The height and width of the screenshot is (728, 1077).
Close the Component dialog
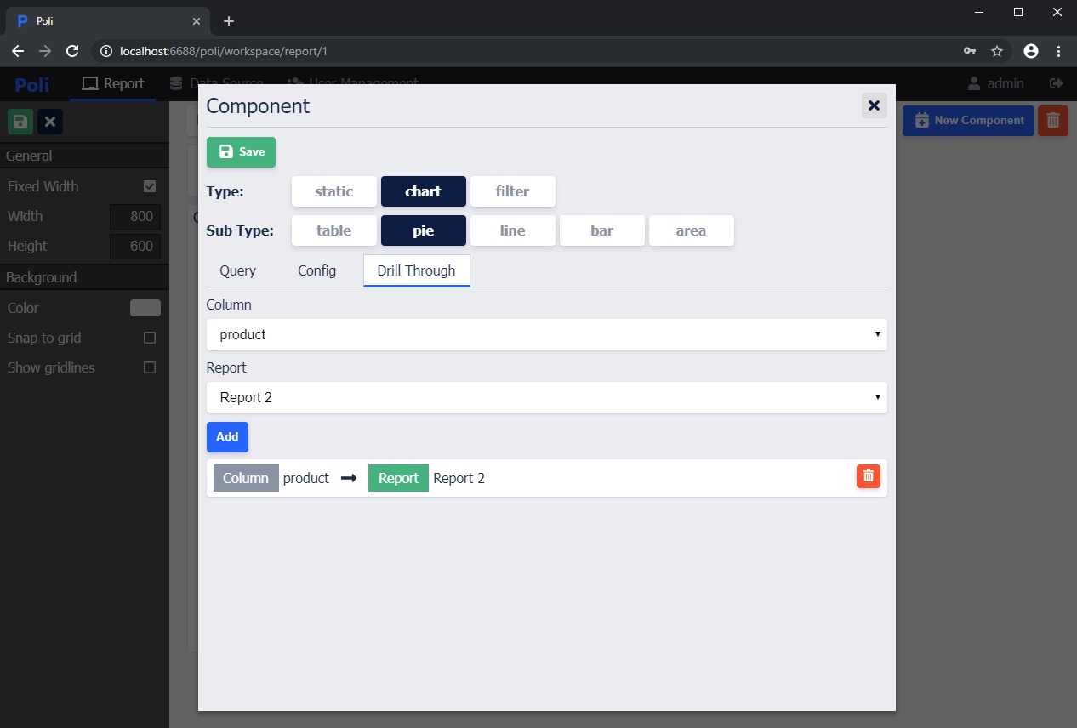click(x=874, y=105)
